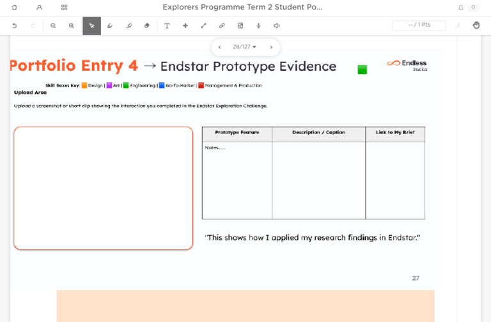Click the purple Art key swatch

(109, 85)
